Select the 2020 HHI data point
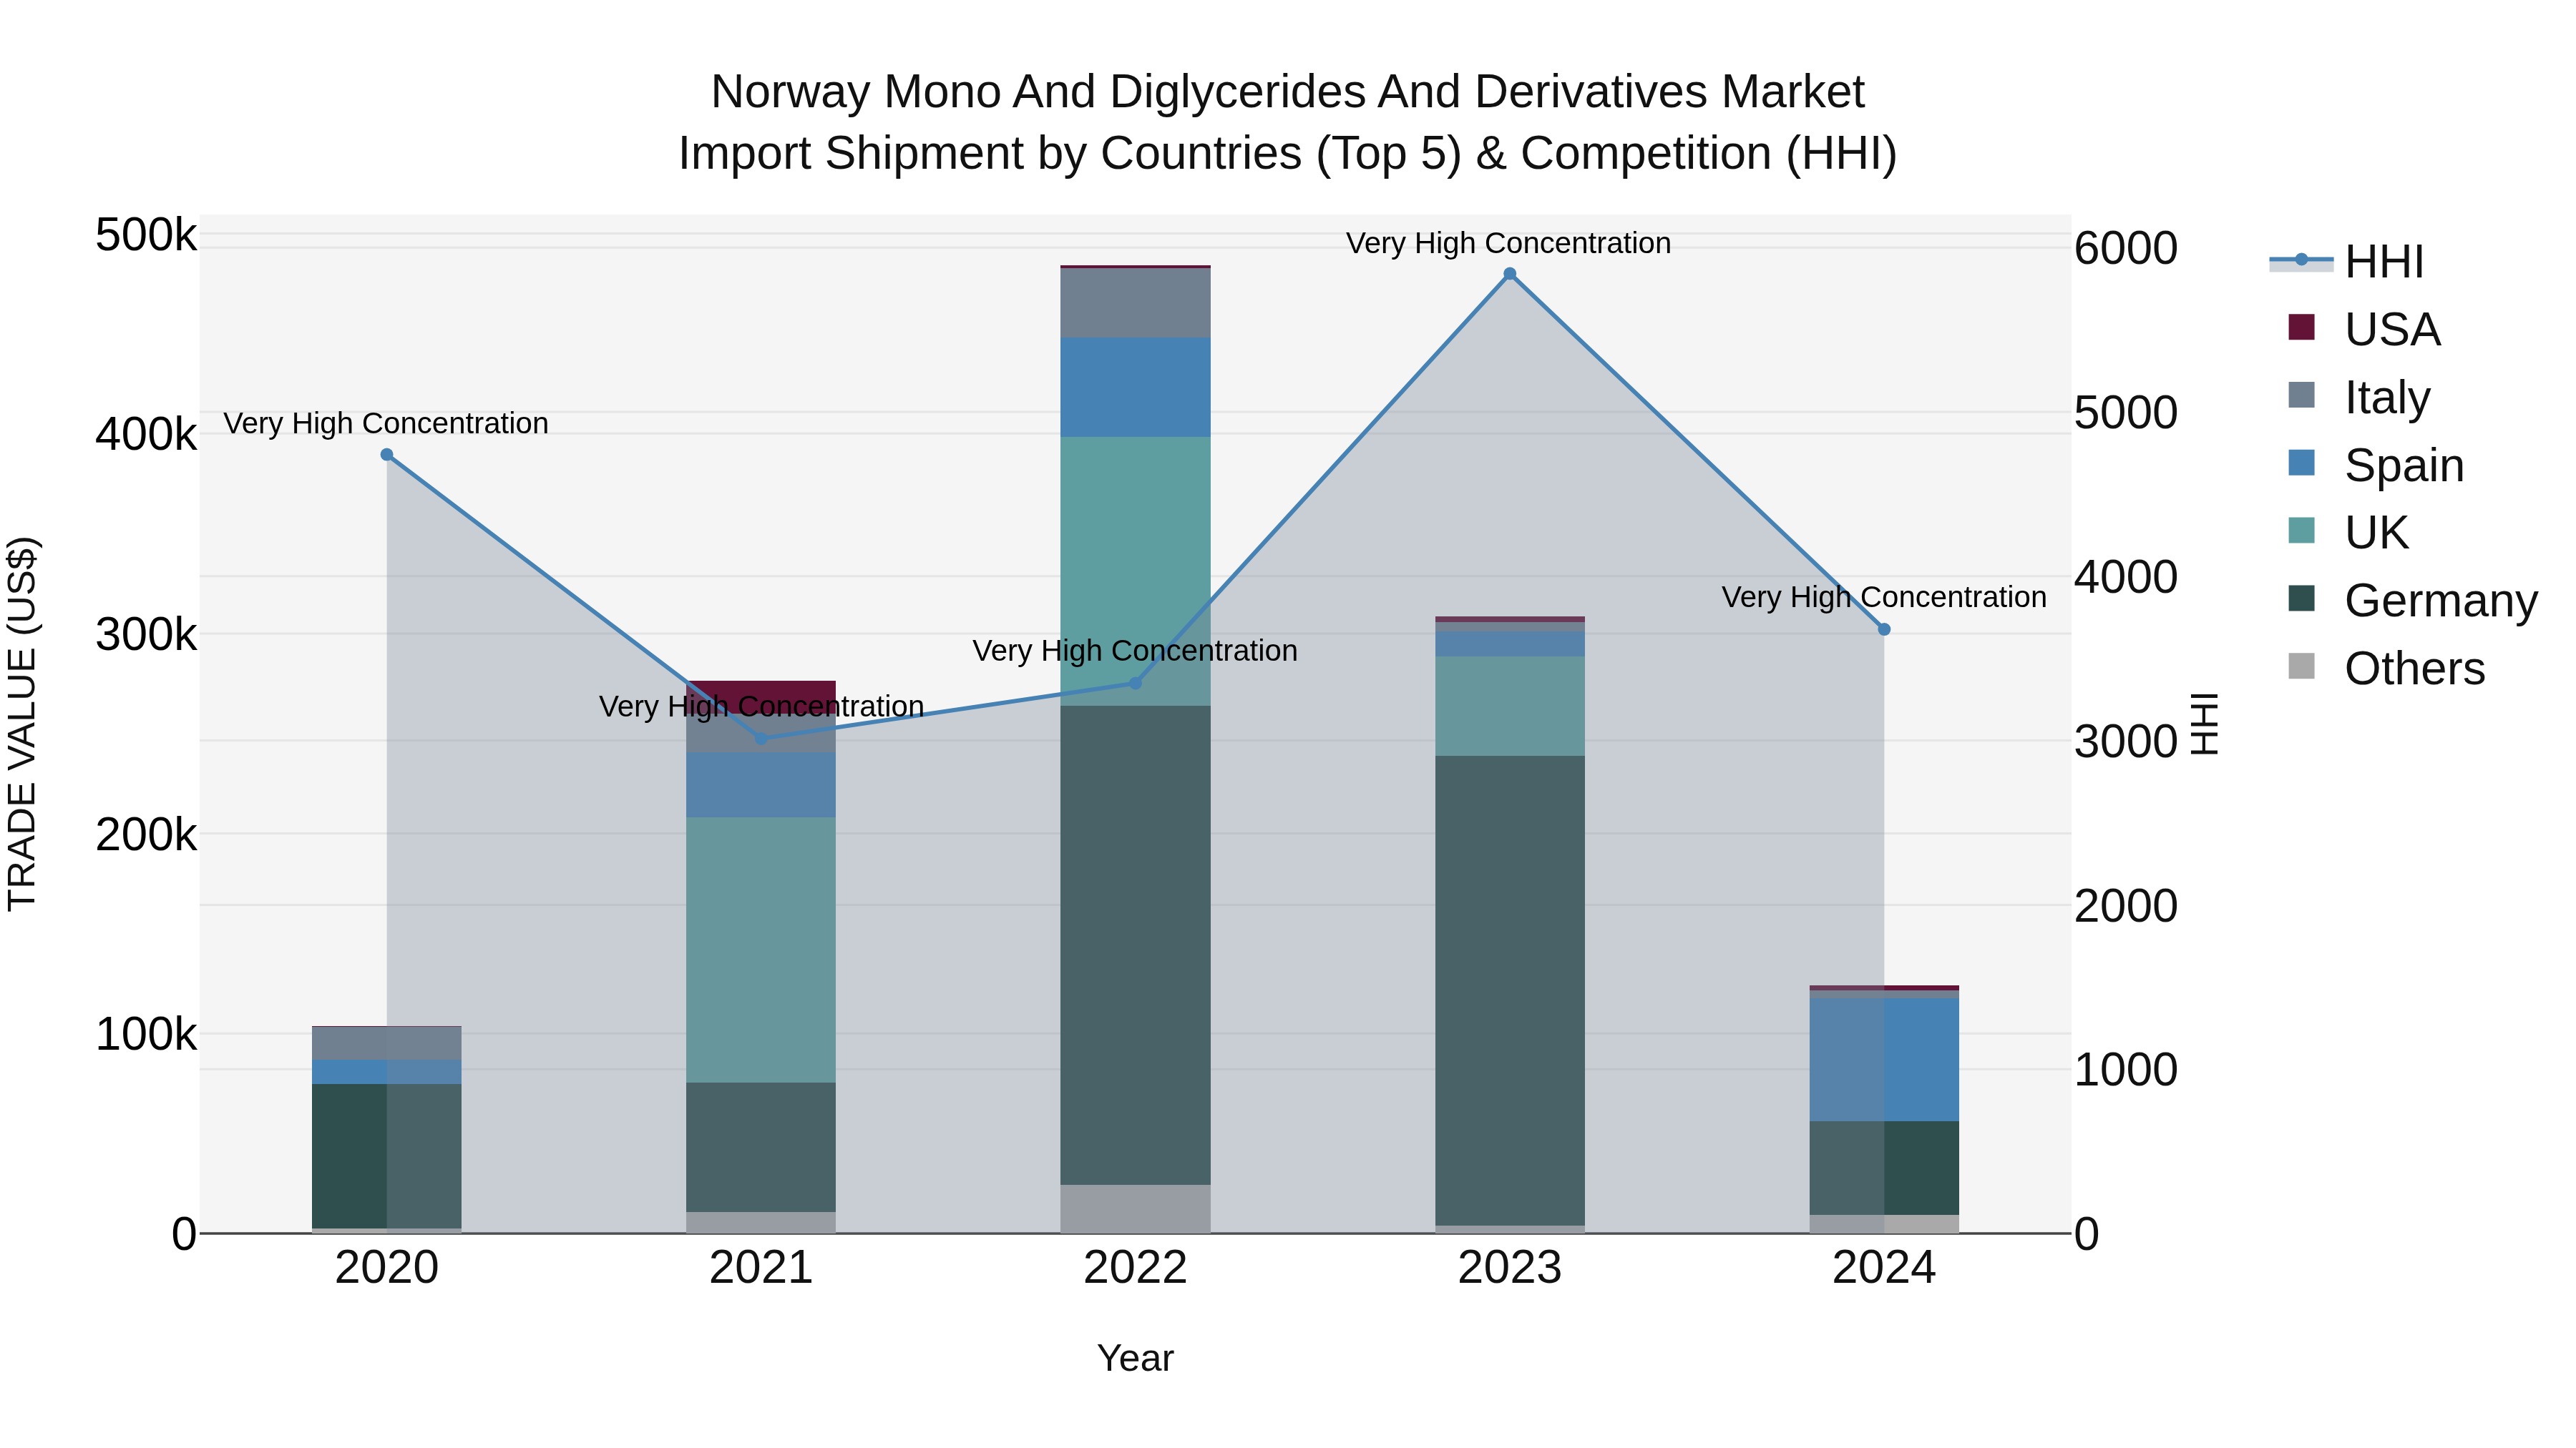 point(387,455)
